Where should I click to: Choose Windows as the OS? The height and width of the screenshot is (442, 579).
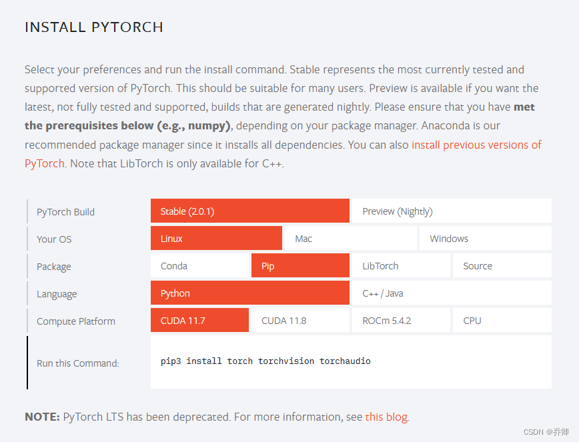pyautogui.click(x=486, y=239)
